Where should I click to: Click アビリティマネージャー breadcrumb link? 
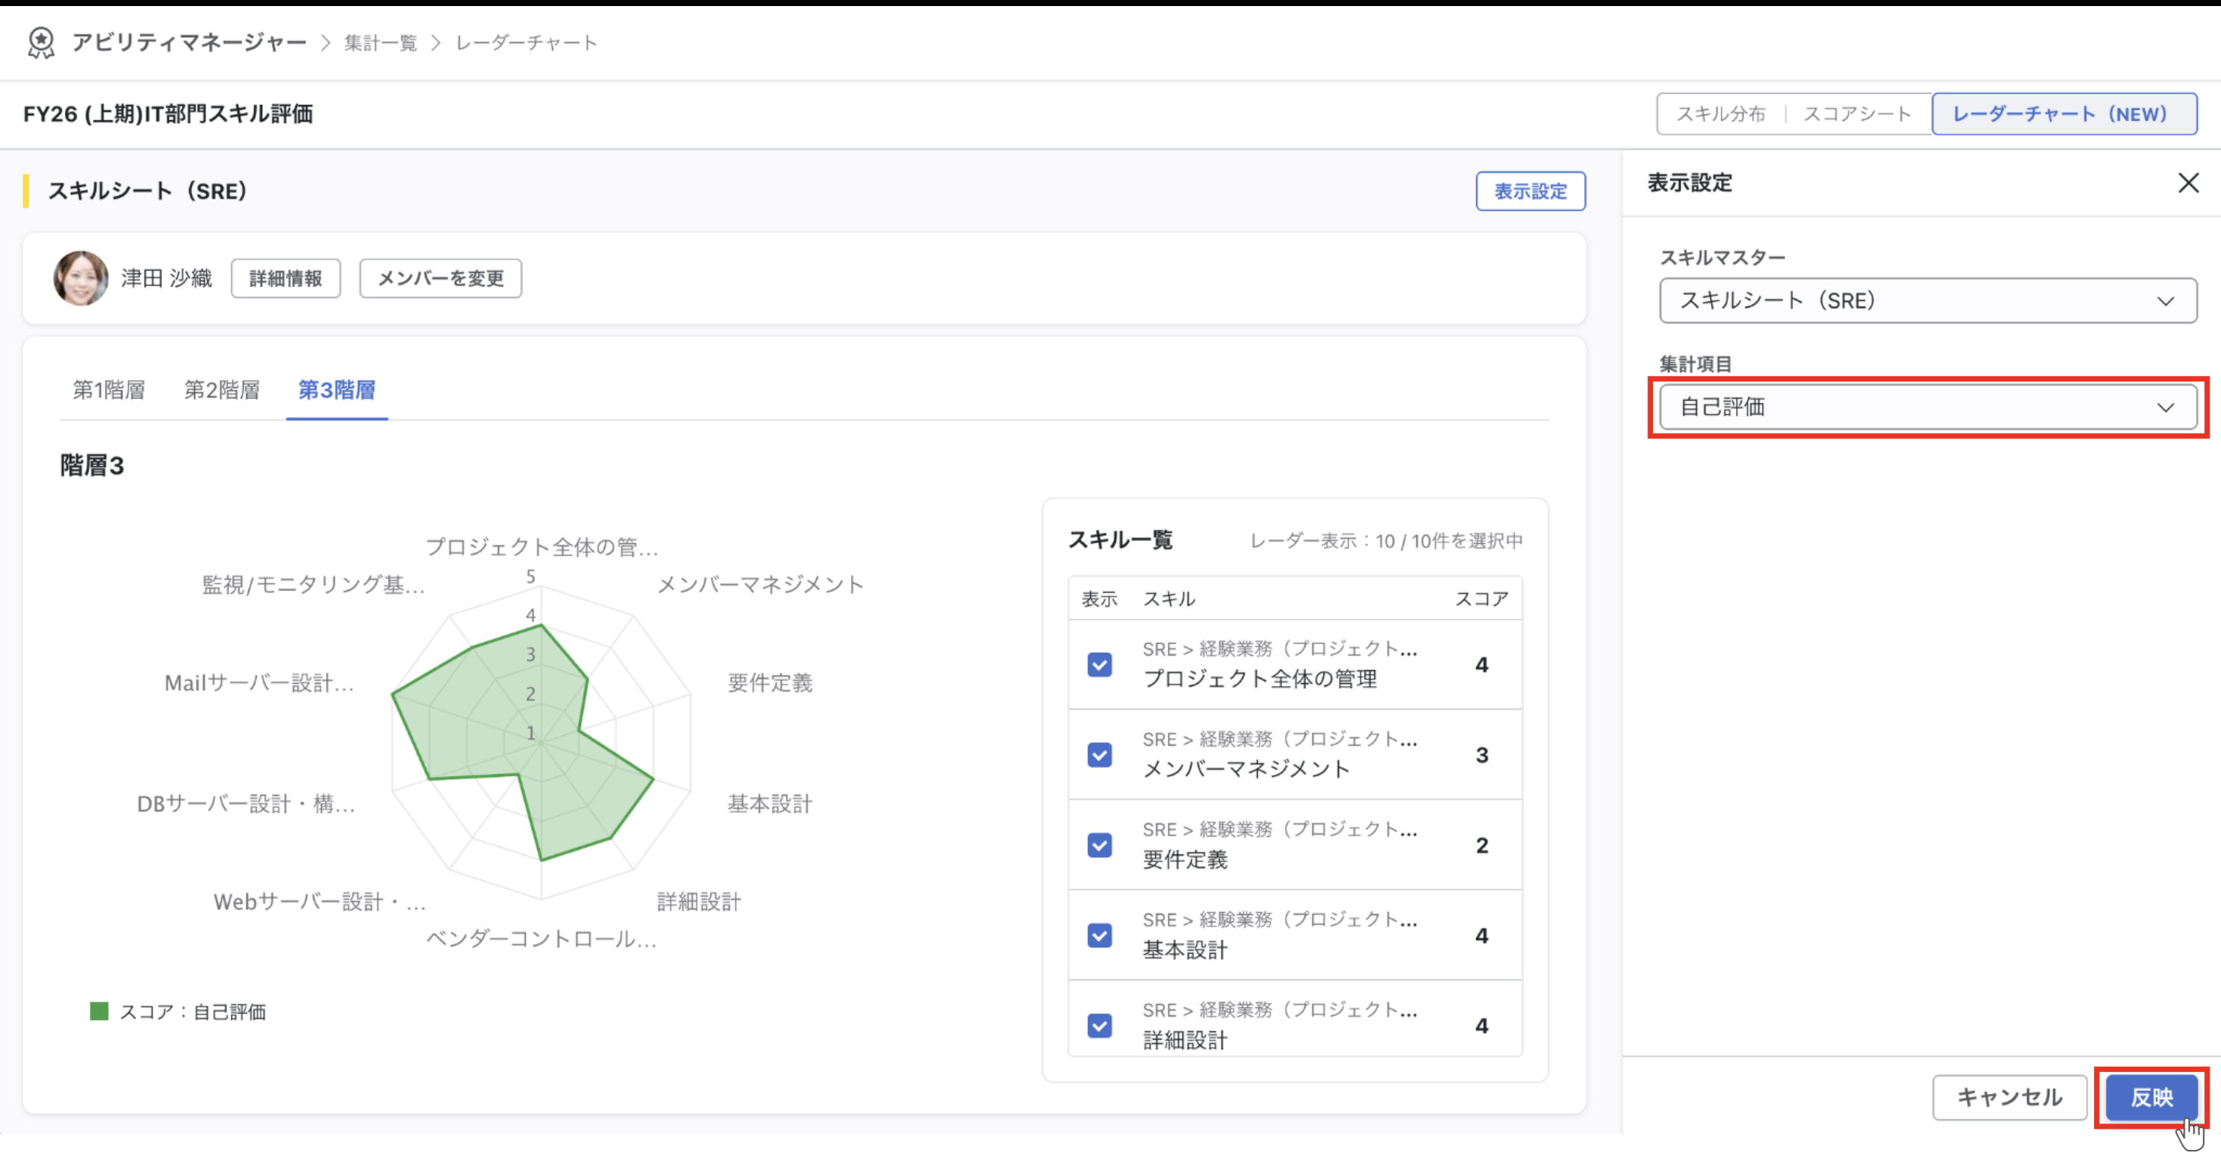[x=189, y=42]
